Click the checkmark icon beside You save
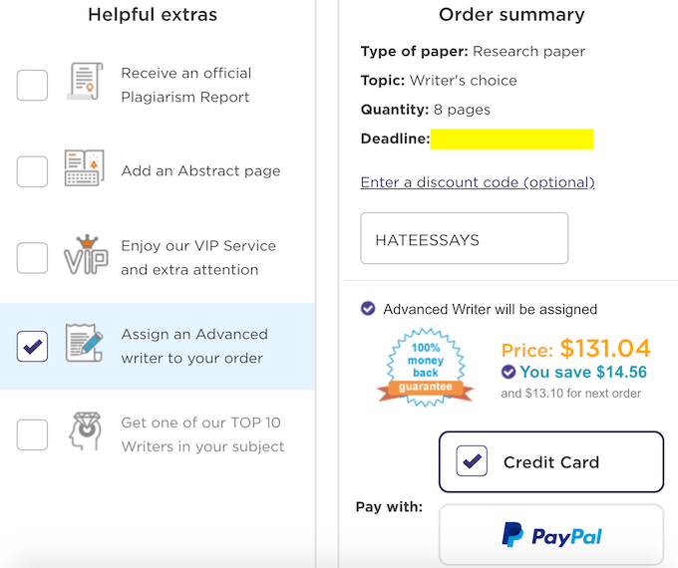678x568 pixels. pos(509,372)
